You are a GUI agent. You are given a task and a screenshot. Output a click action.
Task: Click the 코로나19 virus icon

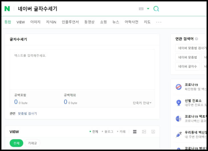179,87
